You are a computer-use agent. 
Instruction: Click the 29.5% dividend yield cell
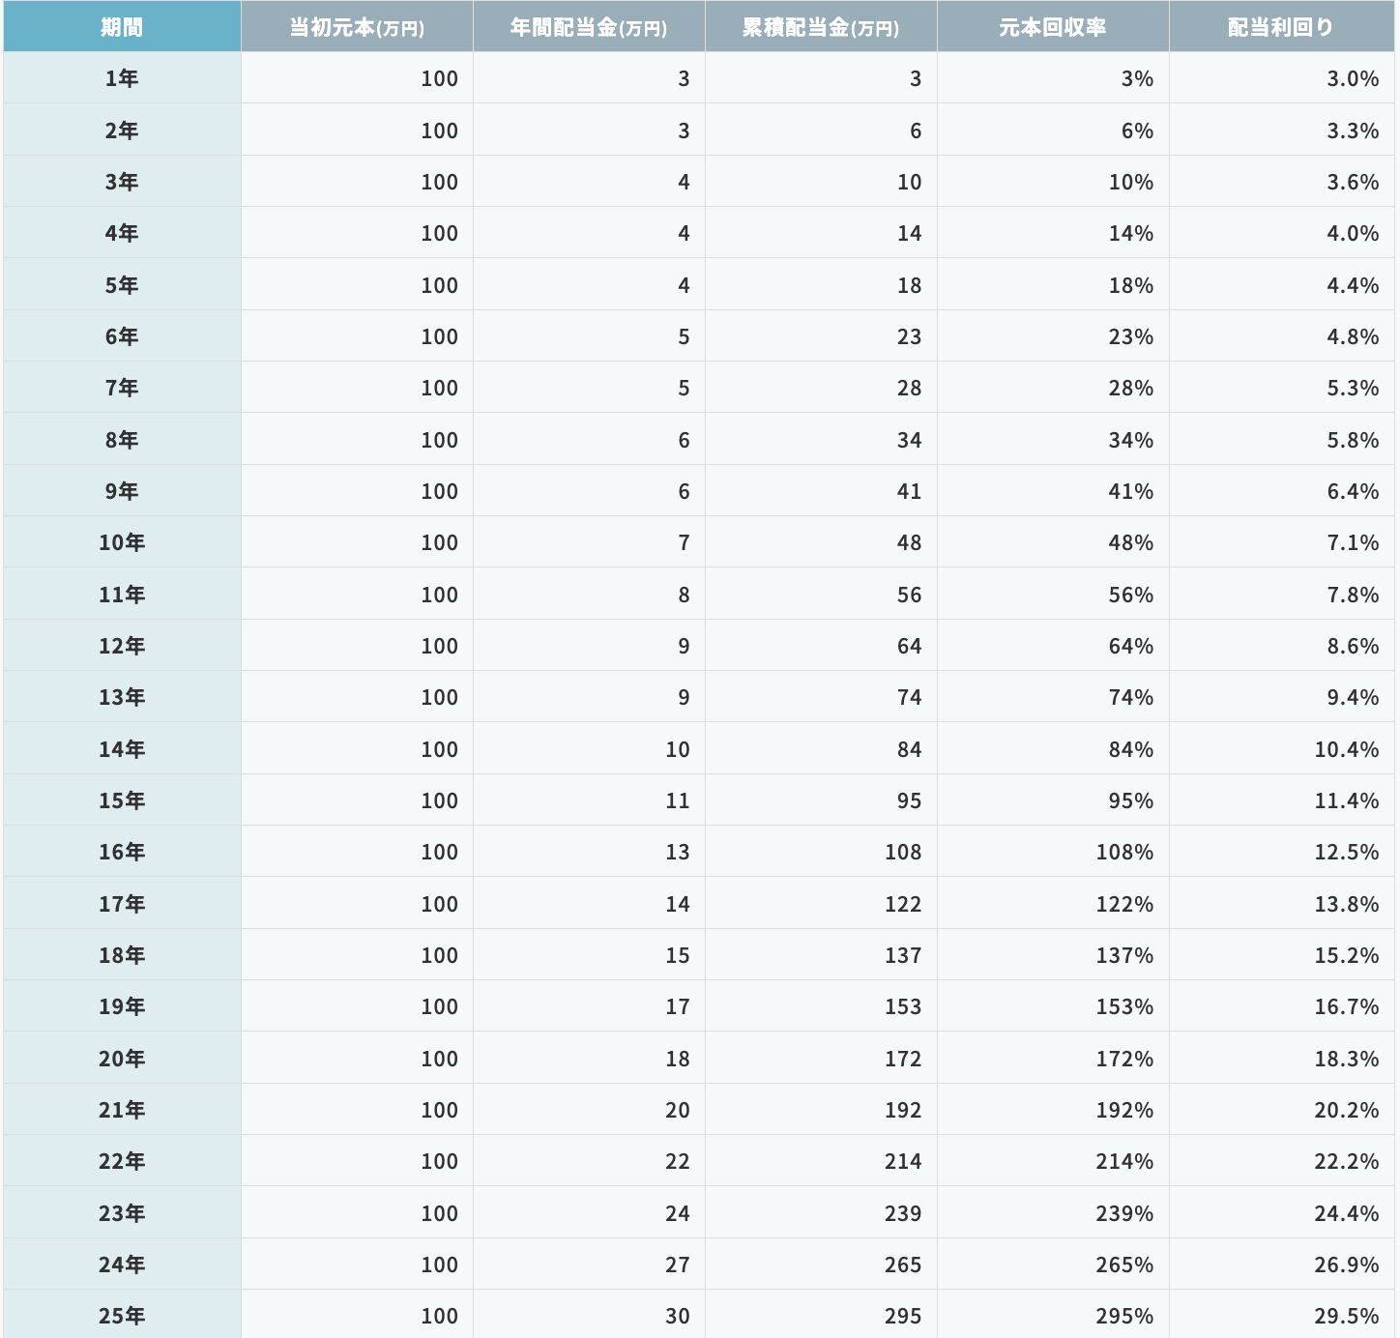pyautogui.click(x=1346, y=1316)
